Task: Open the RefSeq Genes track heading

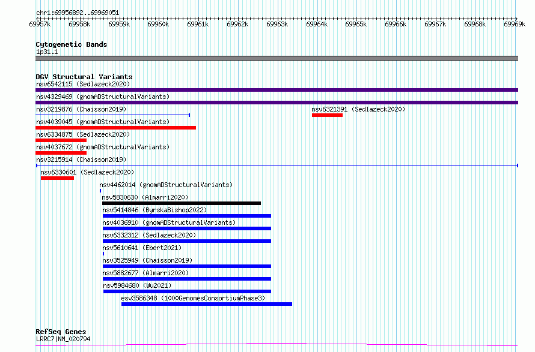Action: [x=61, y=332]
